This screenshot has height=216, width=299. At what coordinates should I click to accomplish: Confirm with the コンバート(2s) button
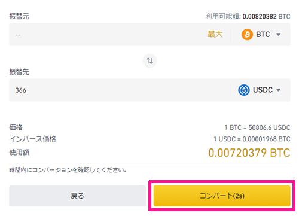[x=222, y=196]
